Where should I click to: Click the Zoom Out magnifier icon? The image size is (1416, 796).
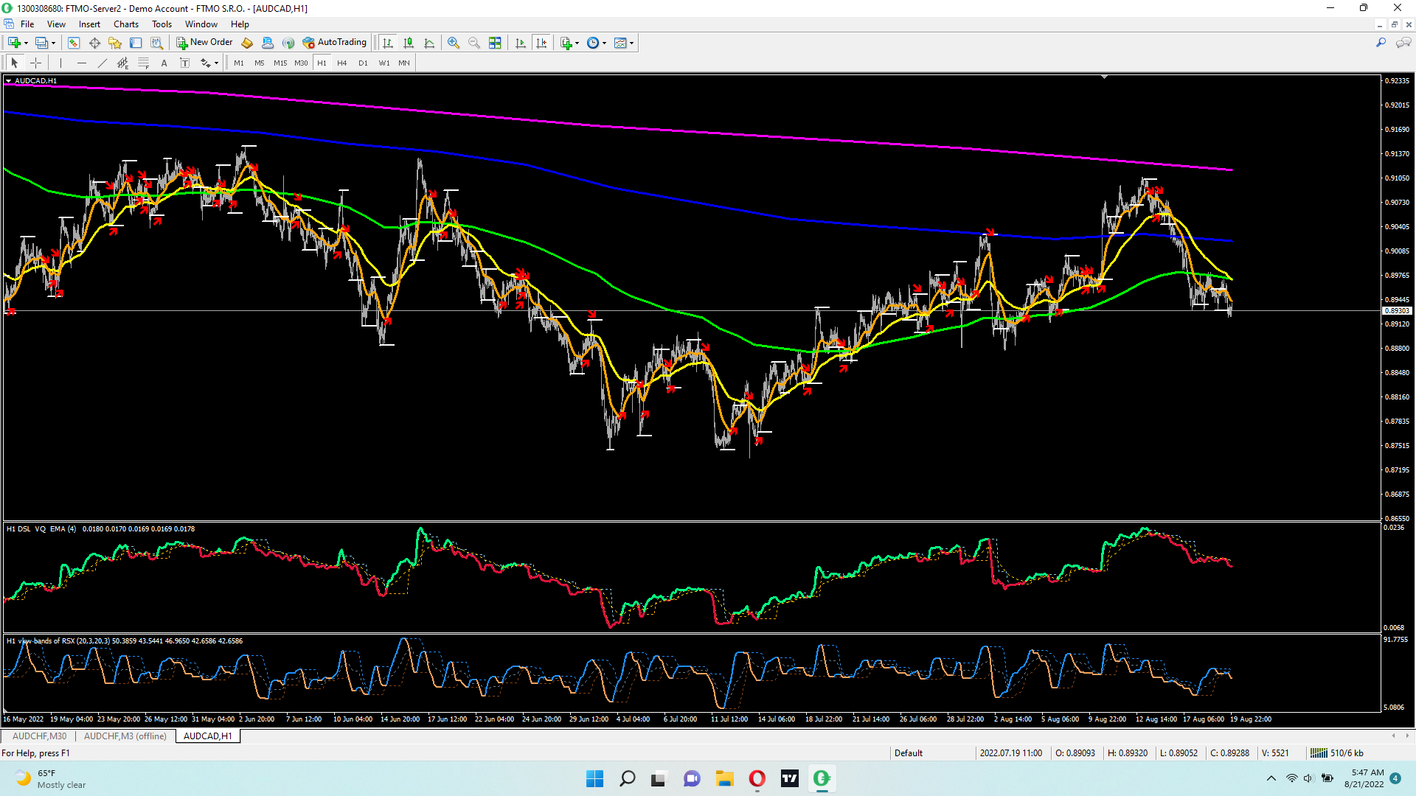[474, 43]
